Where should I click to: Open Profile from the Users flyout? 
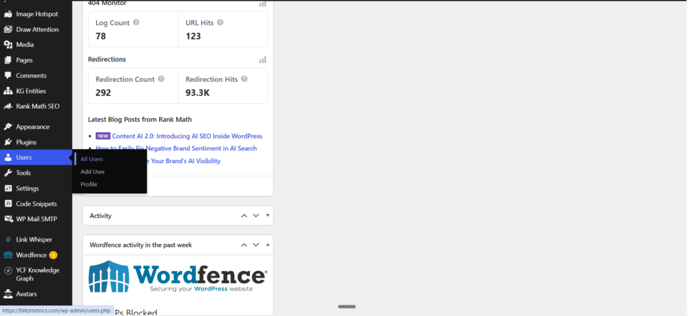(x=89, y=185)
